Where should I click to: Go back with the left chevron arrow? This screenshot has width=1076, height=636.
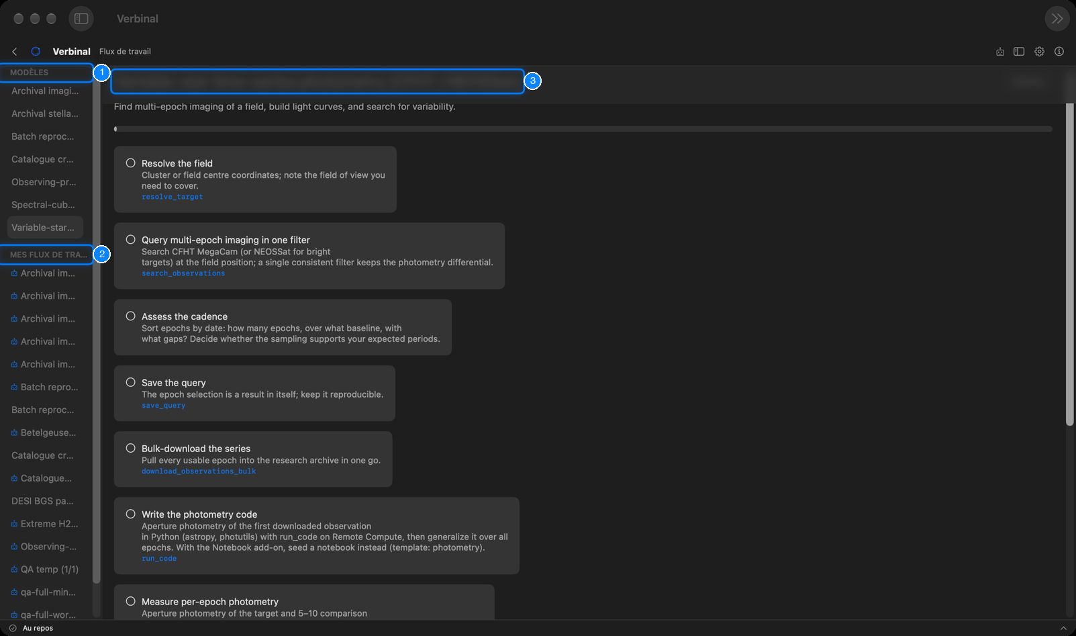tap(15, 52)
